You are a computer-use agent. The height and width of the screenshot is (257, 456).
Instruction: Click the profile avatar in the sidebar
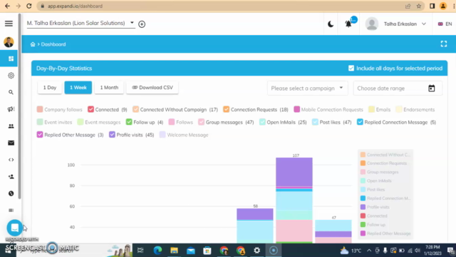(9, 42)
